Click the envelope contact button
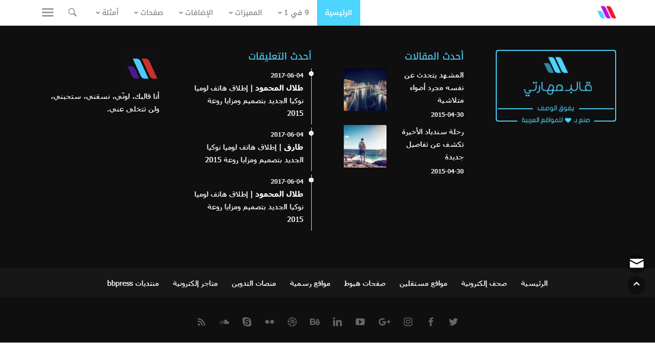Viewport: 655px width, 343px height. click(x=636, y=263)
